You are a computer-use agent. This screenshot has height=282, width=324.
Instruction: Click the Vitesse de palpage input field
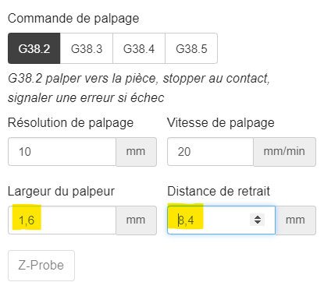click(x=210, y=152)
